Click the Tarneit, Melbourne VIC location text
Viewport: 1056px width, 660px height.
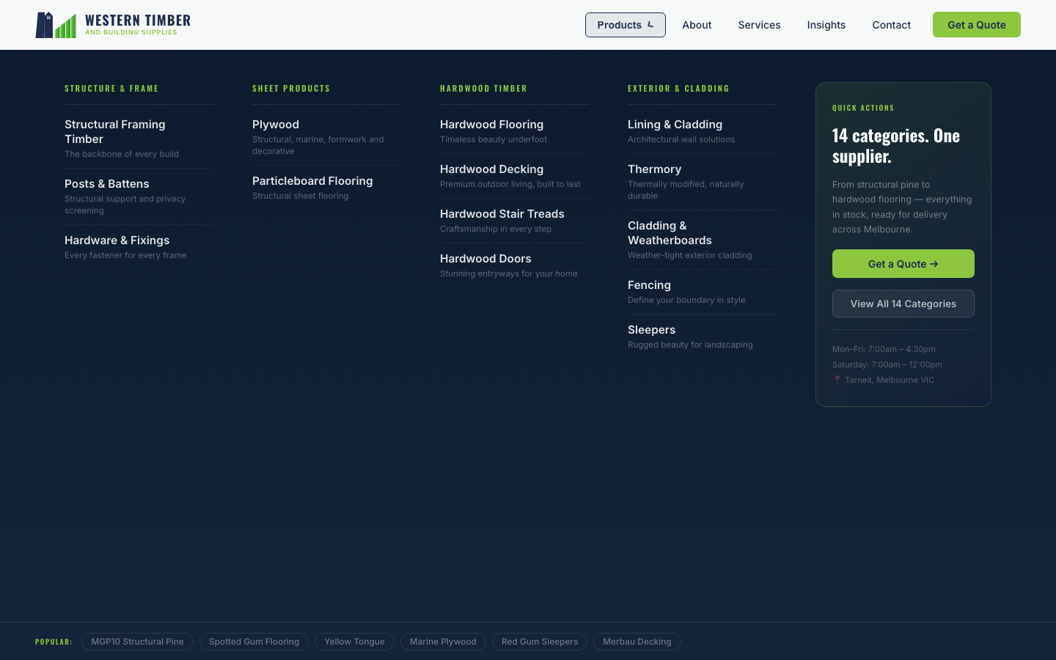(x=890, y=380)
